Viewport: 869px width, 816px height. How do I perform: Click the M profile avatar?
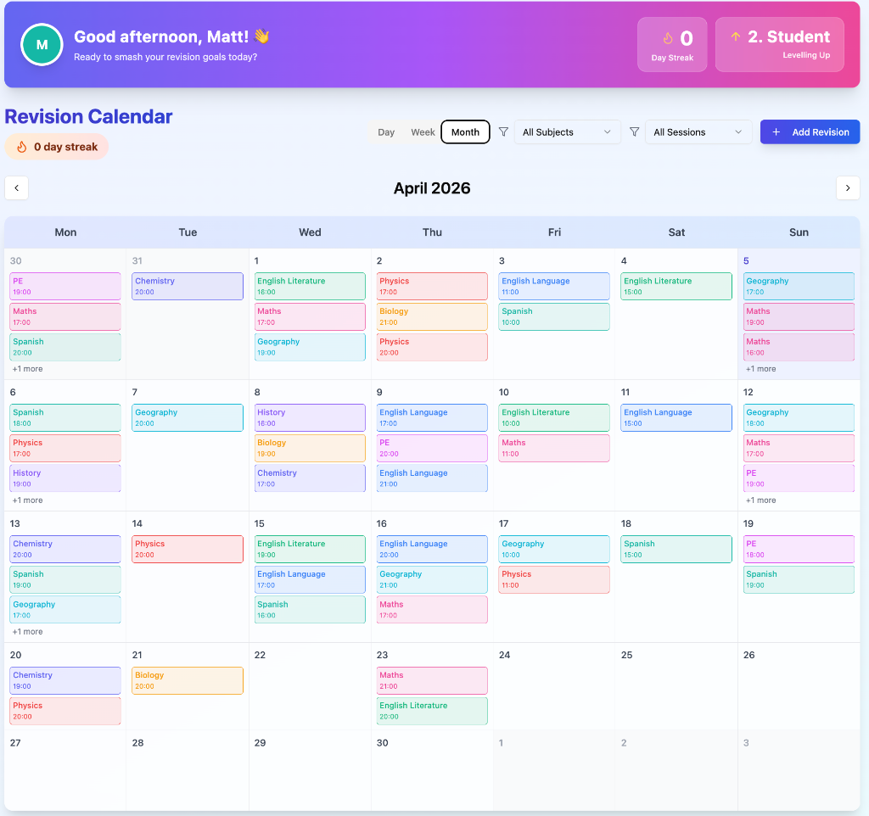42,45
